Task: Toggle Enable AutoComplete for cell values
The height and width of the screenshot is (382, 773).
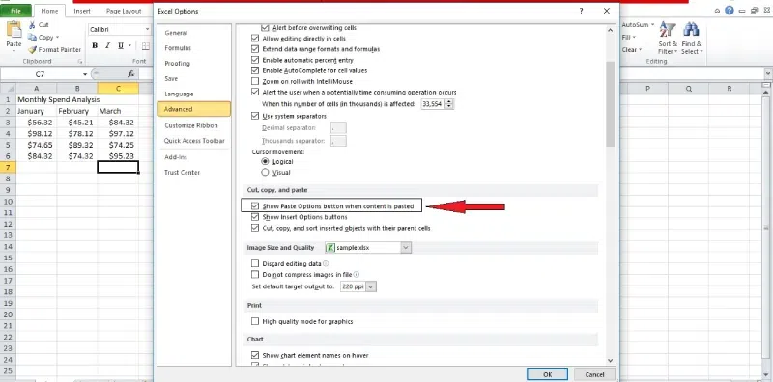Action: pyautogui.click(x=255, y=70)
